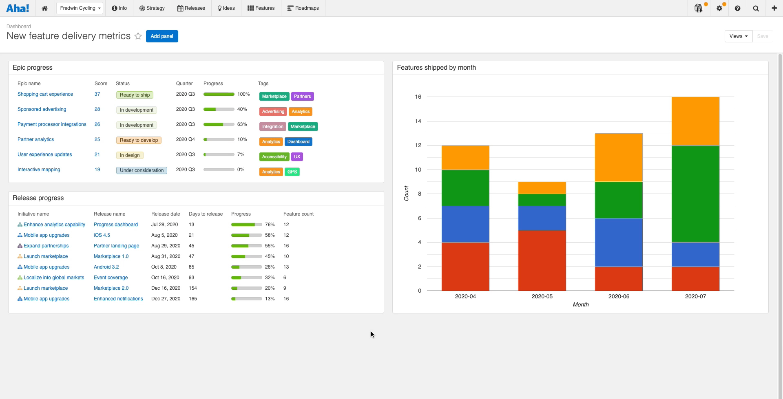This screenshot has height=399, width=783.
Task: Open the help question mark icon
Action: (738, 8)
